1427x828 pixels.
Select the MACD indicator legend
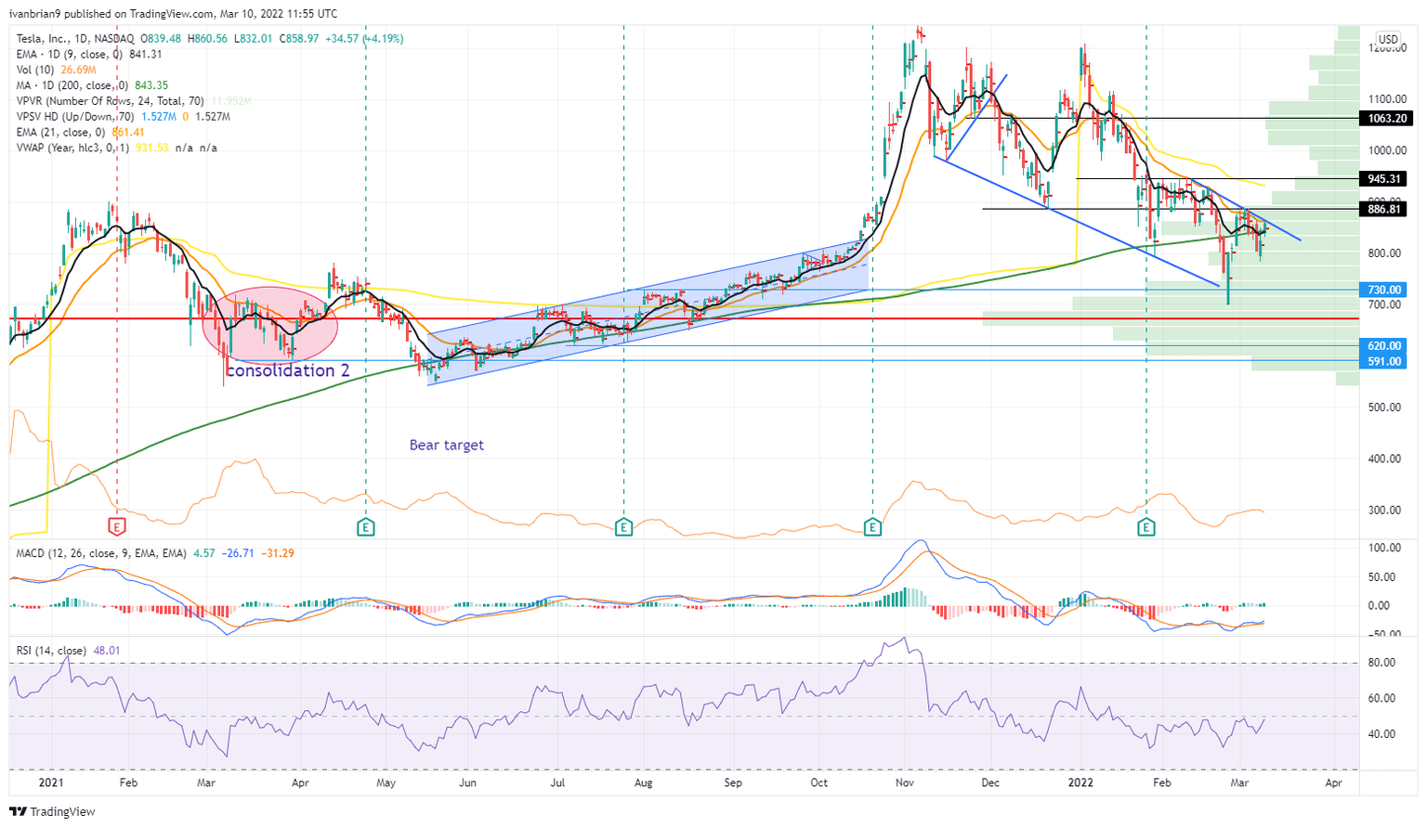tap(155, 553)
